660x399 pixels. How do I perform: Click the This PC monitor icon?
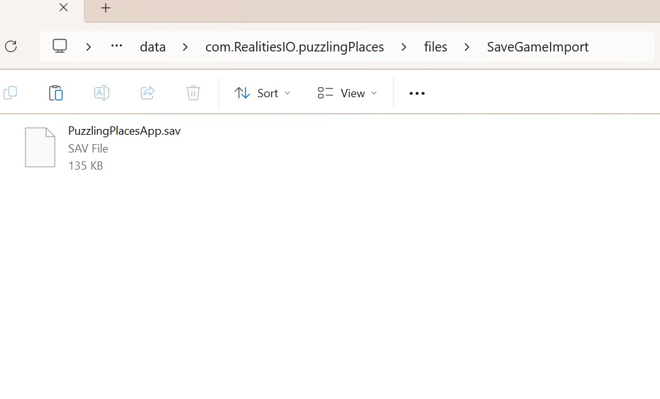coord(60,46)
